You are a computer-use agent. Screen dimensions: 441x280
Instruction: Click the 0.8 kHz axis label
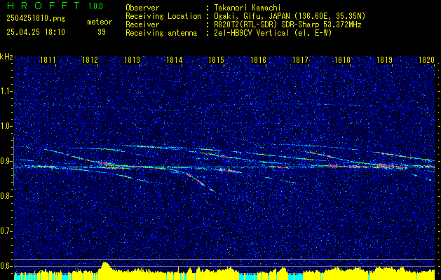pyautogui.click(x=6, y=196)
